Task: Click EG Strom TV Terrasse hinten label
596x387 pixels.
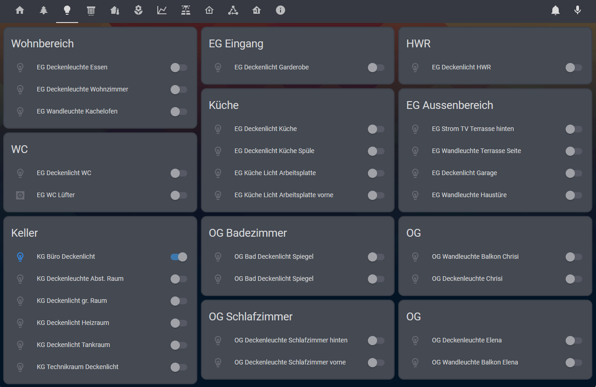Action: tap(473, 129)
